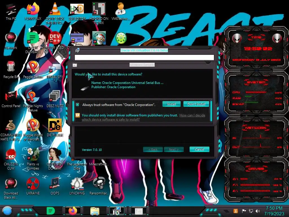This screenshot has height=217, width=289.
Task: Click the 'Version 7.0.10' text
Action: coord(92,150)
